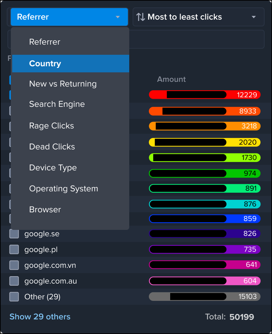The width and height of the screenshot is (272, 334).
Task: Click the orange-red bar showing 8933
Action: (205, 111)
